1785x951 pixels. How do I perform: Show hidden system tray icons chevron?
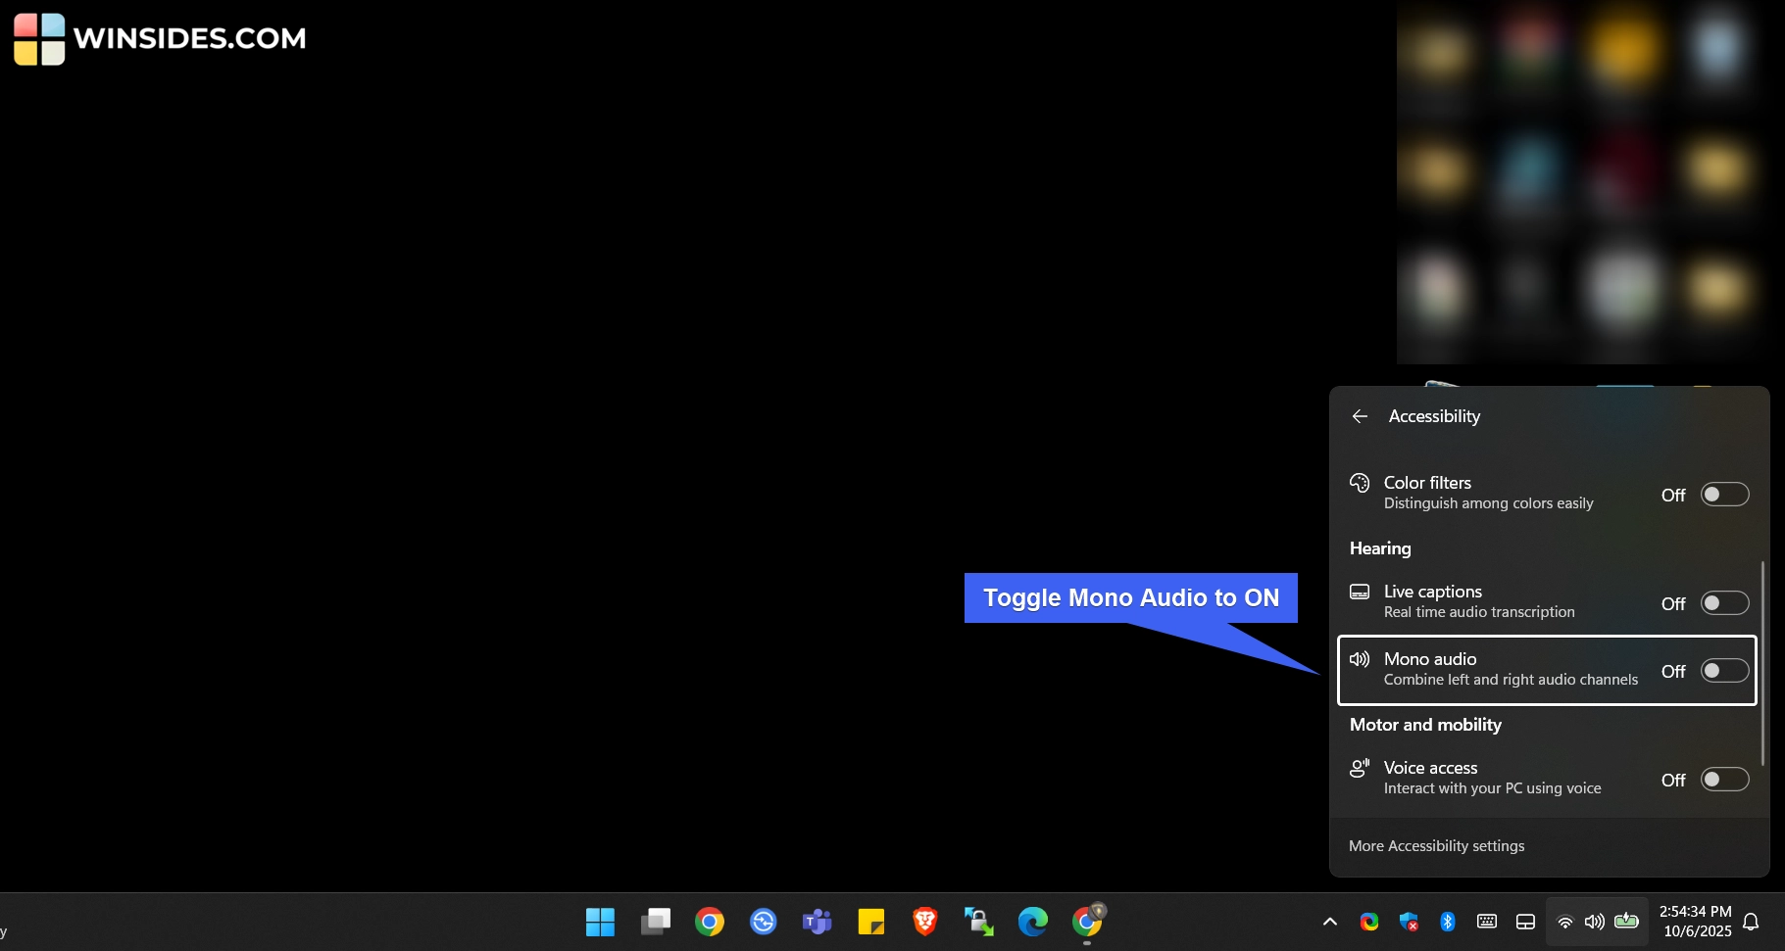(x=1329, y=922)
